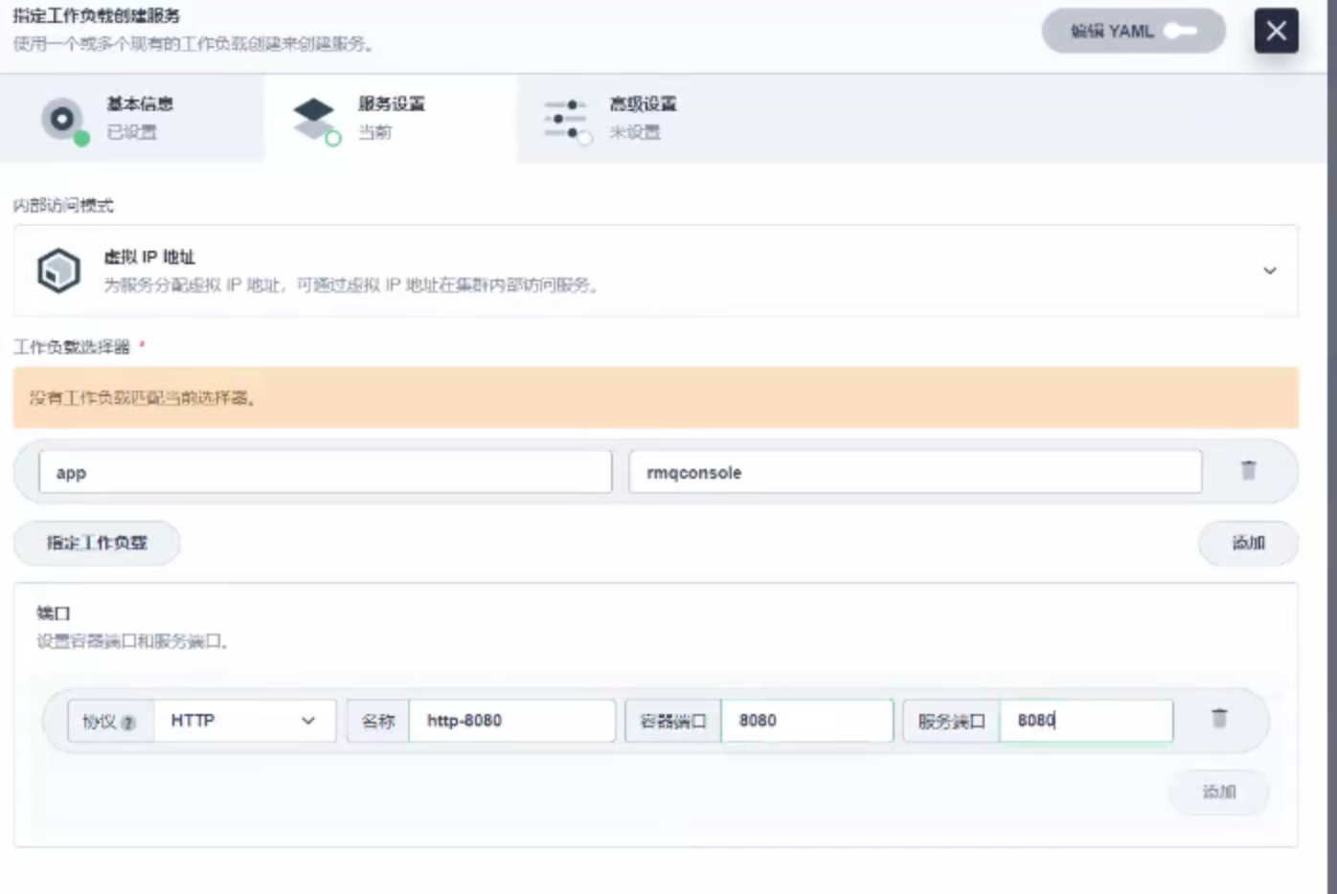Viewport: 1337px width, 894px height.
Task: Go to the 高级设置 step tab
Action: coord(642,119)
